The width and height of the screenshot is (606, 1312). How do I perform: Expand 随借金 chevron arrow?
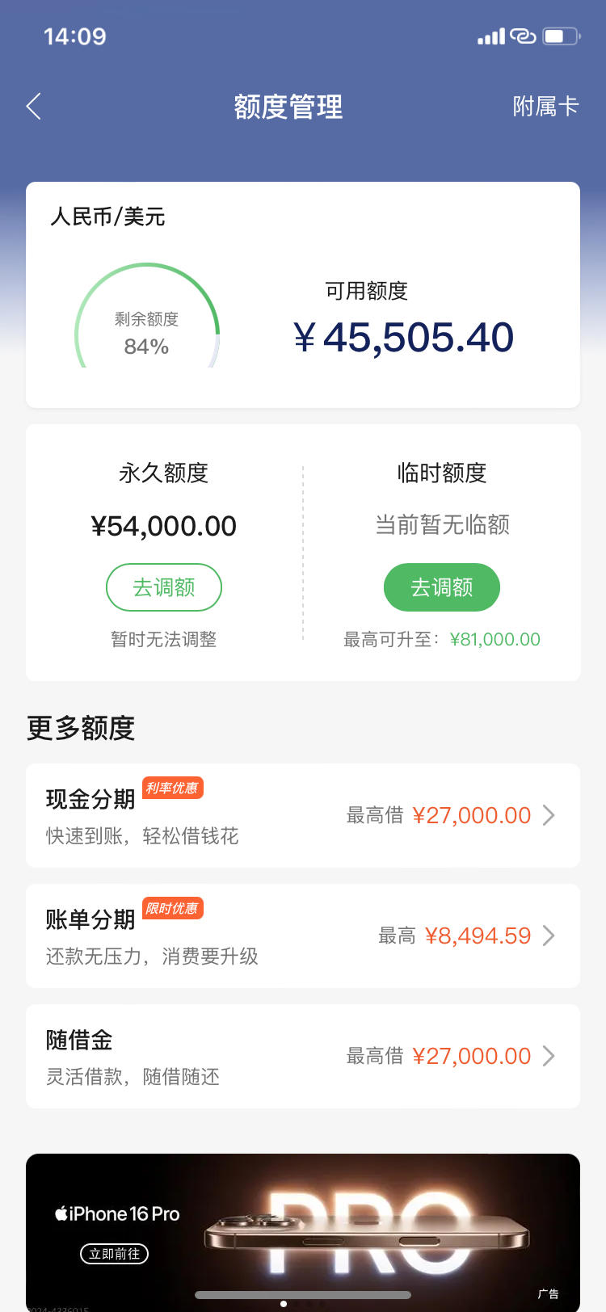[549, 1056]
